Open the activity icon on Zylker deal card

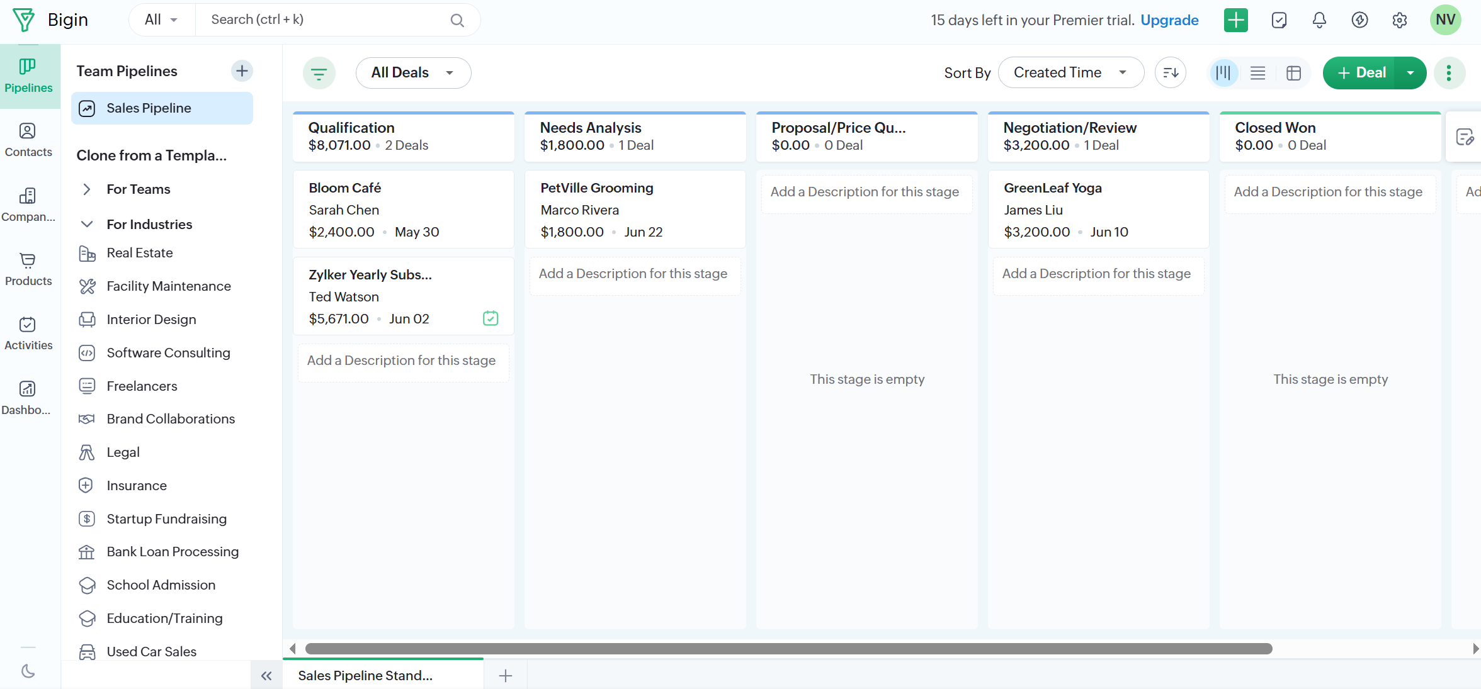(x=491, y=318)
